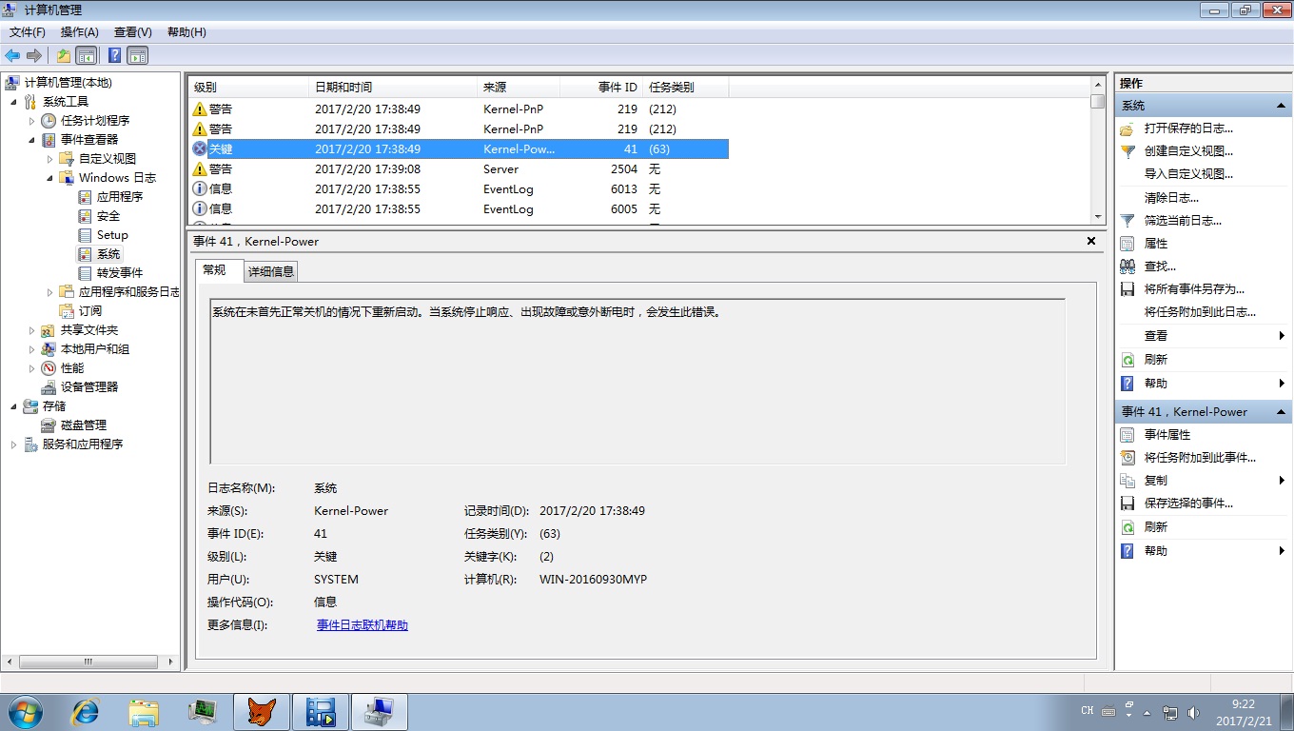Expand 自定义视图 node arrow

tap(49, 159)
